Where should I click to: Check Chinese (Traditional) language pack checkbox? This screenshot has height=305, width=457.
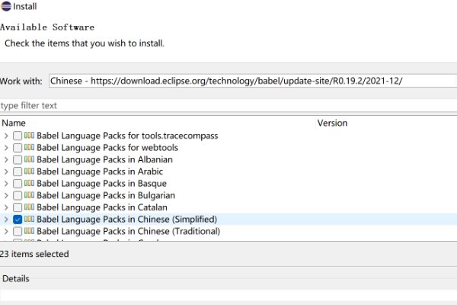point(18,232)
